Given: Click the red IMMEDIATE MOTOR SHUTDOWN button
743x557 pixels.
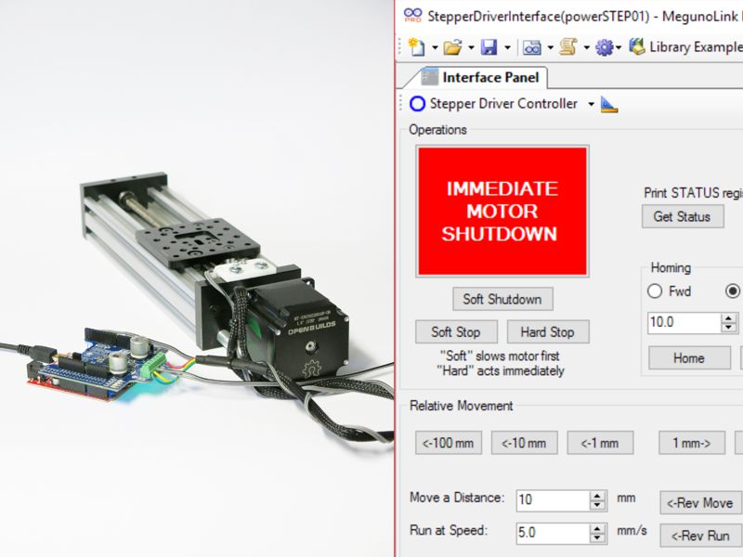Looking at the screenshot, I should [x=502, y=212].
